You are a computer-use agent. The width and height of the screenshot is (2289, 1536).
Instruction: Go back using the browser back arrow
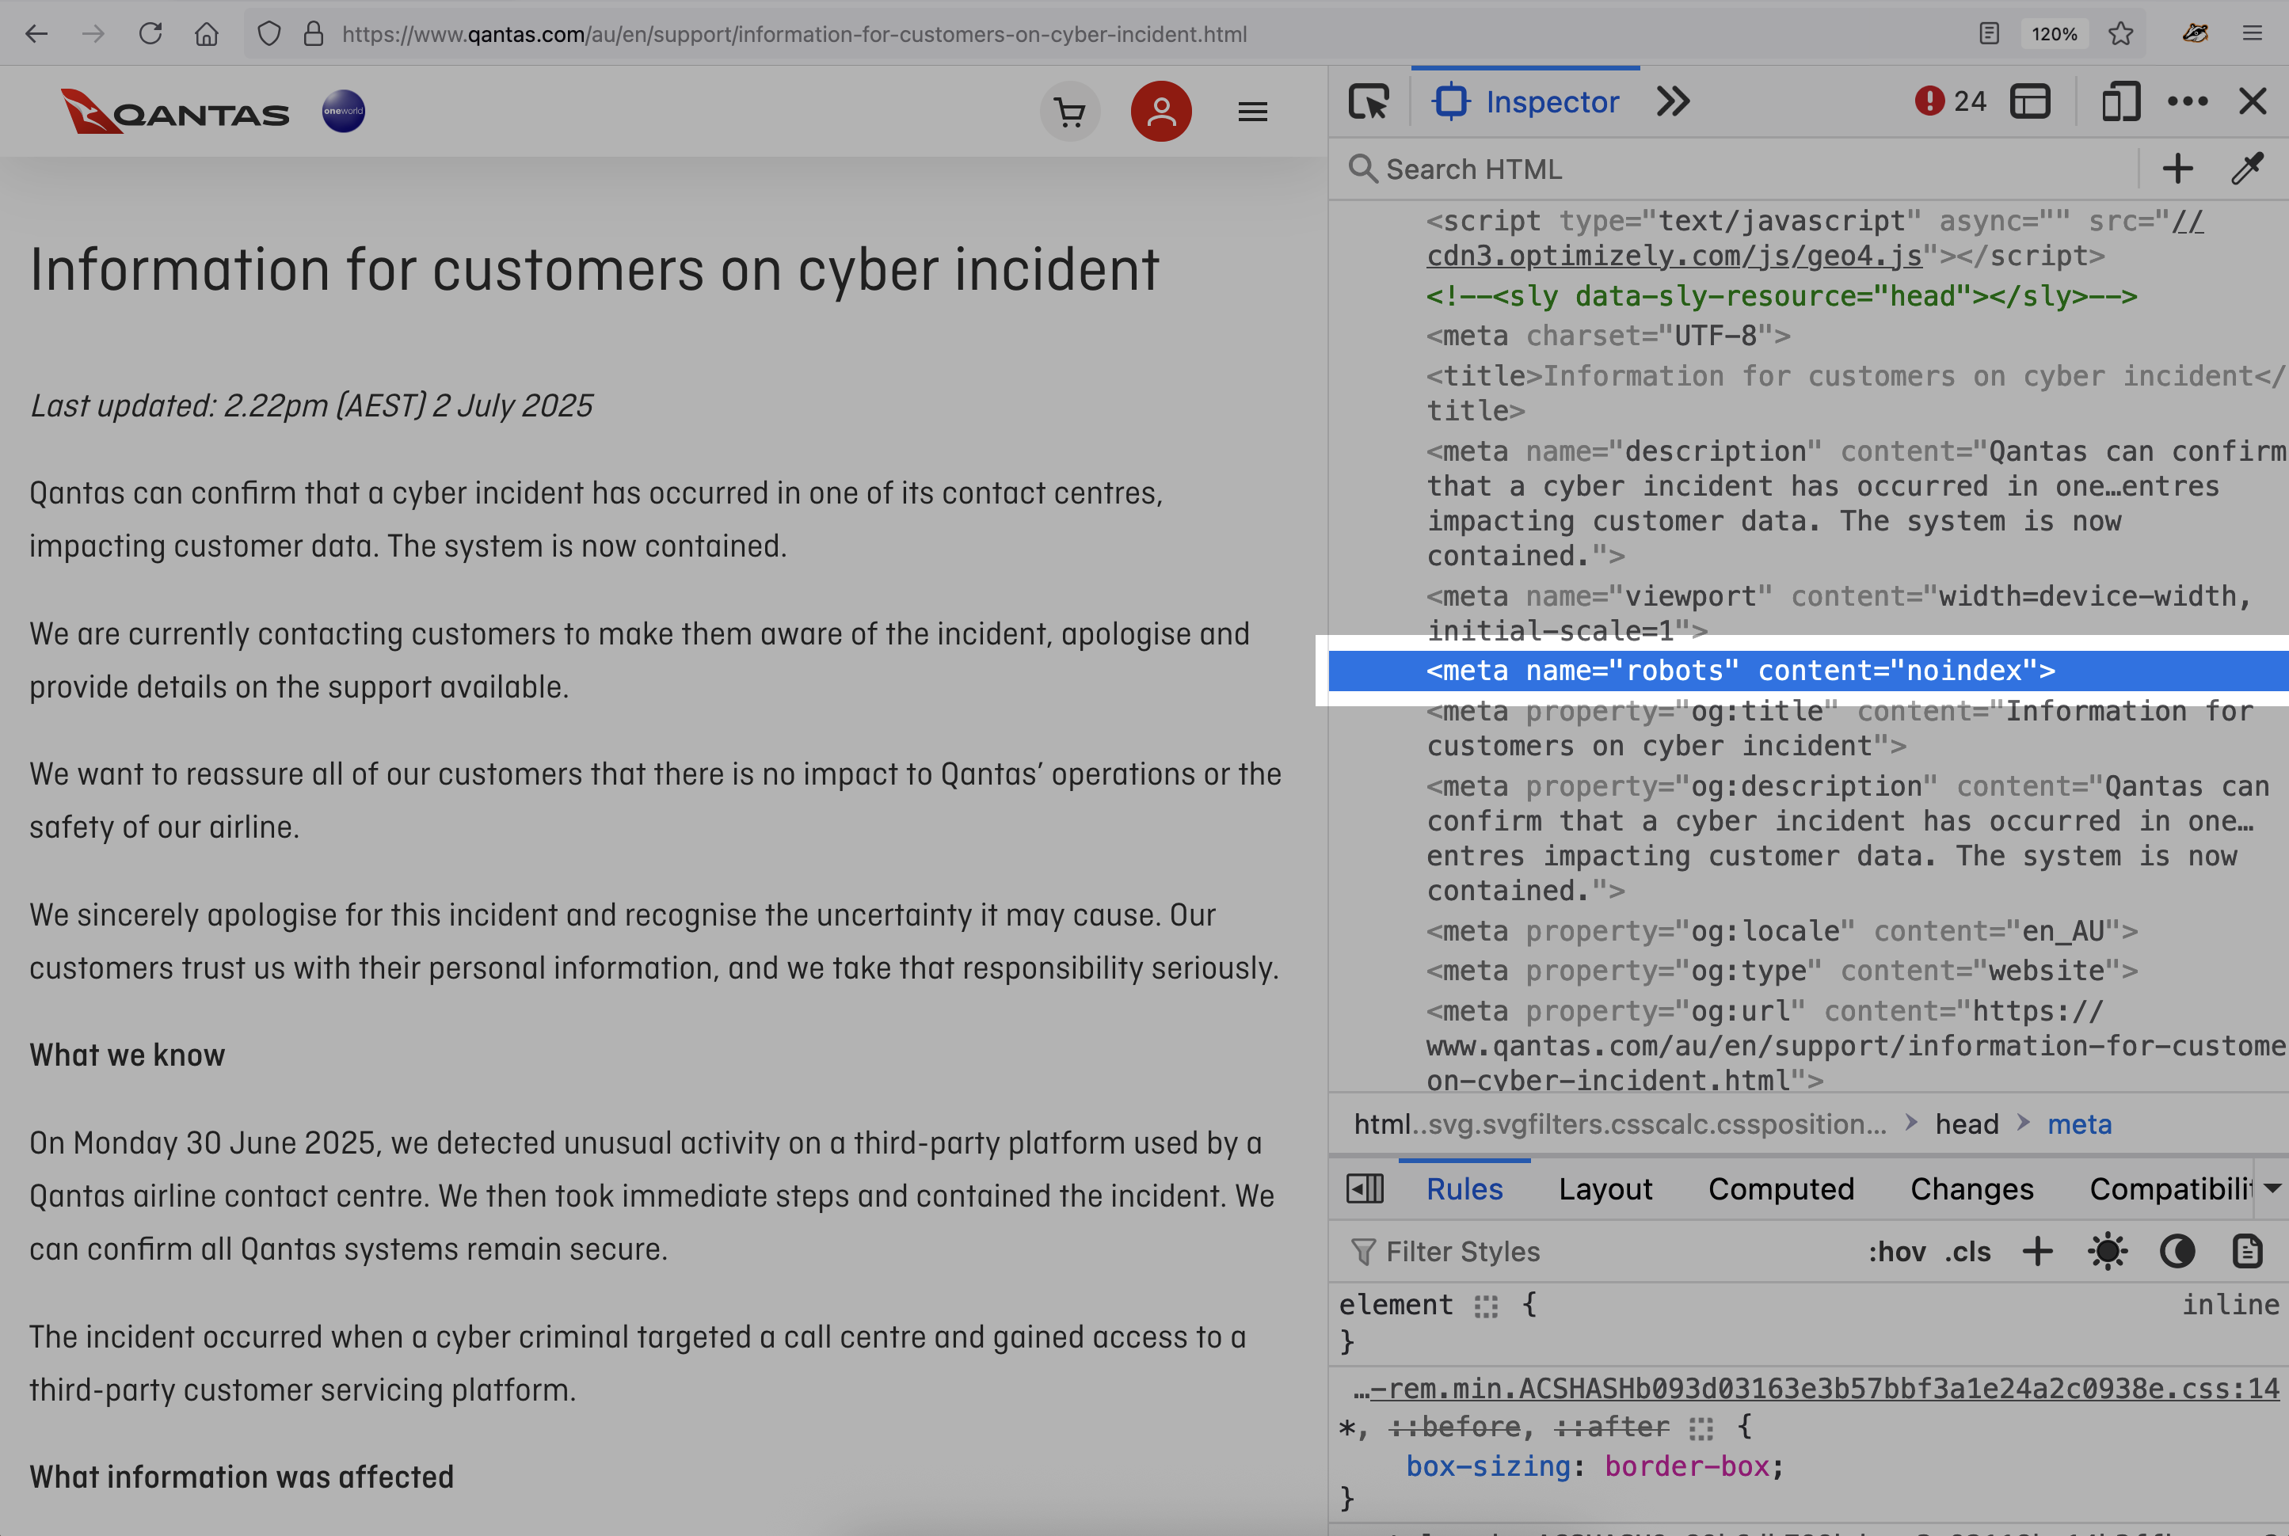pyautogui.click(x=36, y=34)
